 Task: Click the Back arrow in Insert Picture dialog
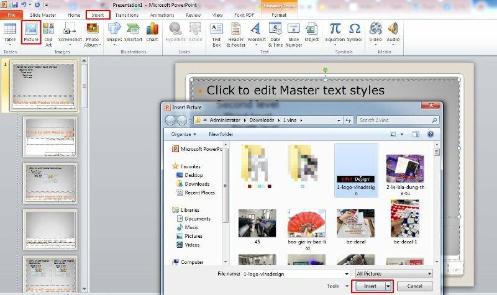[x=170, y=120]
